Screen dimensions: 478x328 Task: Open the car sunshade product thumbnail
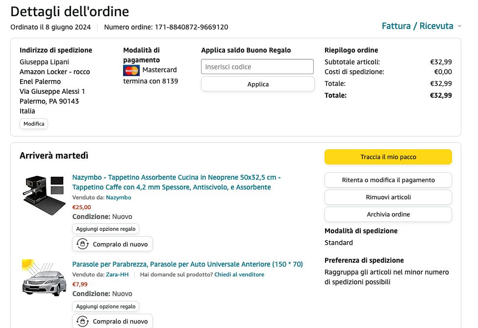pyautogui.click(x=44, y=278)
